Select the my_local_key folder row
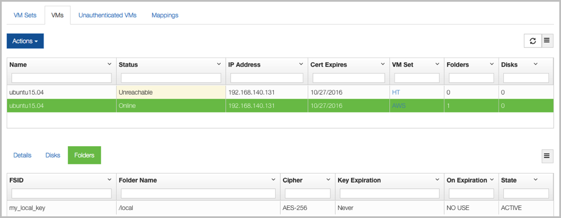This screenshot has width=561, height=218. [x=280, y=208]
